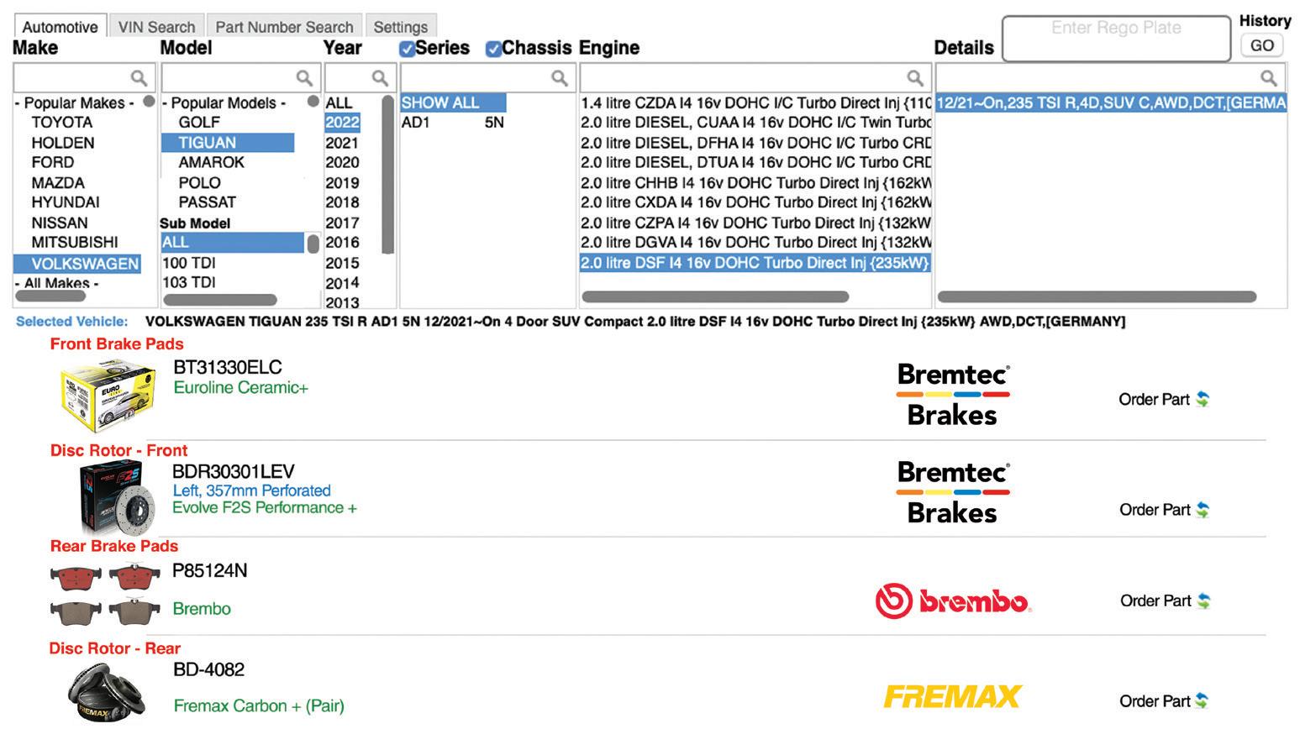Open the Settings tab
Screen dimensions: 1300x729
click(400, 27)
